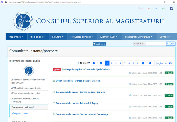Increase font size with A+ icon

coord(163,9)
